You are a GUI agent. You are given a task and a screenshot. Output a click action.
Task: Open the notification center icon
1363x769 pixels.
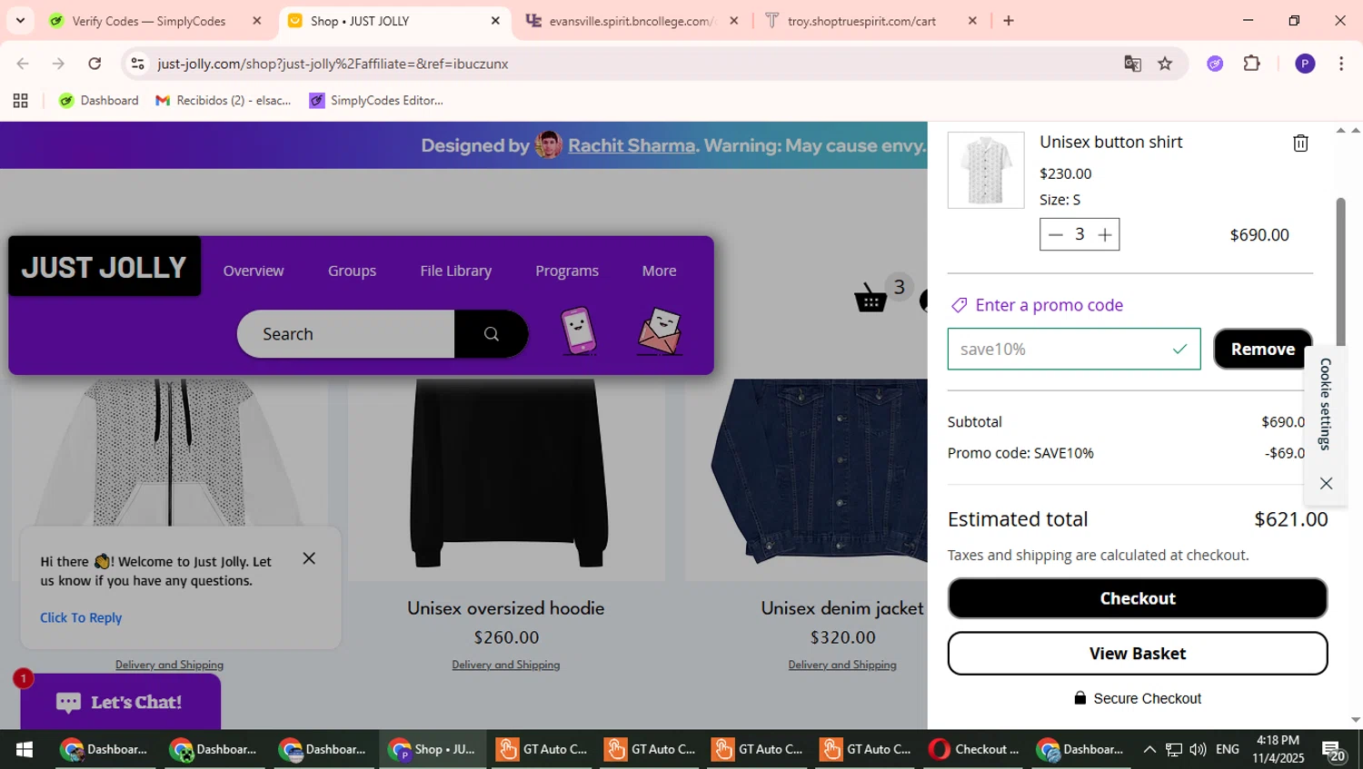click(x=1334, y=750)
